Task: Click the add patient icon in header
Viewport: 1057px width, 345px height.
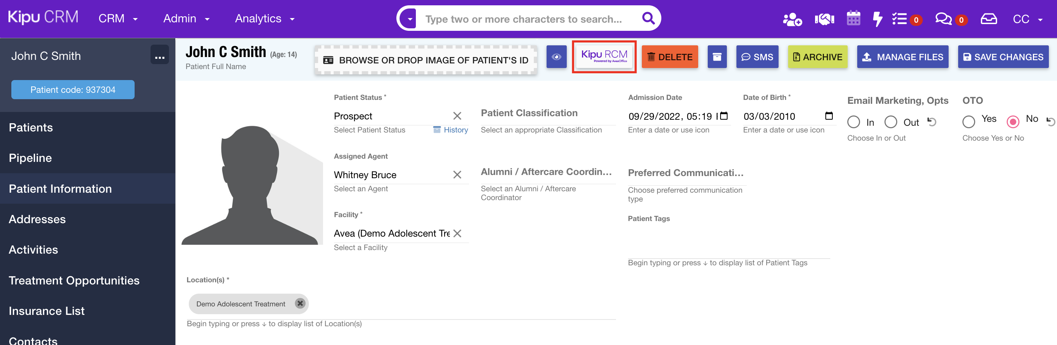Action: coord(792,19)
